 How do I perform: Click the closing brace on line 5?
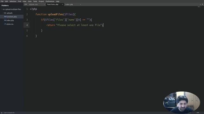tap(42, 31)
